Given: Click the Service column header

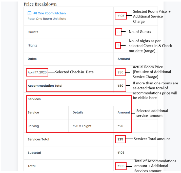Looking at the screenshot, I should 33,112.
